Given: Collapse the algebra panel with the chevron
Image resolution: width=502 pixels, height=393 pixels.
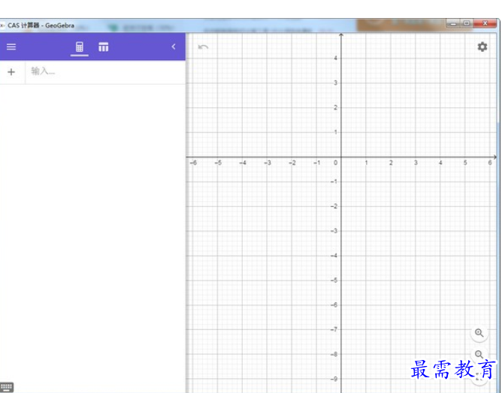Looking at the screenshot, I should click(174, 46).
